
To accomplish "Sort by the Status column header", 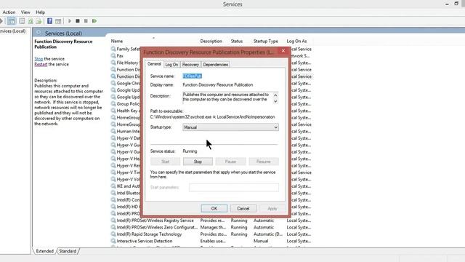I will (x=237, y=41).
